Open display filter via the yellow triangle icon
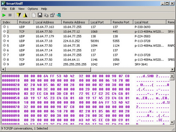Image resolution: width=176 pixels, height=132 pixels. pos(25,15)
